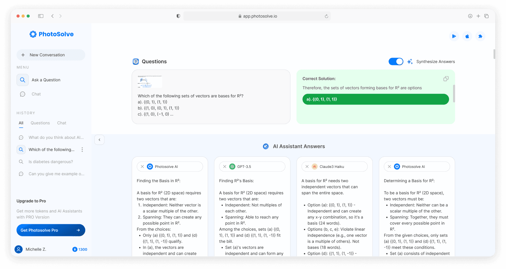This screenshot has width=506, height=269.
Task: Open the browser downloads button
Action: click(x=470, y=16)
